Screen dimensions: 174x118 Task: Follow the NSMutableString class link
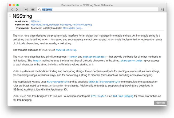[66, 50]
